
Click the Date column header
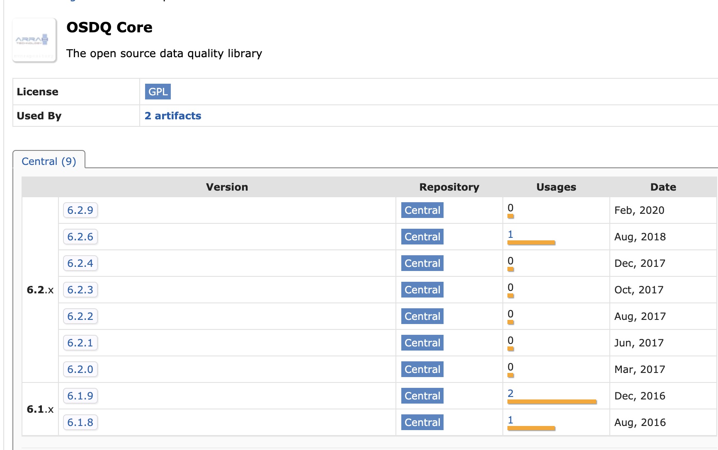click(663, 187)
